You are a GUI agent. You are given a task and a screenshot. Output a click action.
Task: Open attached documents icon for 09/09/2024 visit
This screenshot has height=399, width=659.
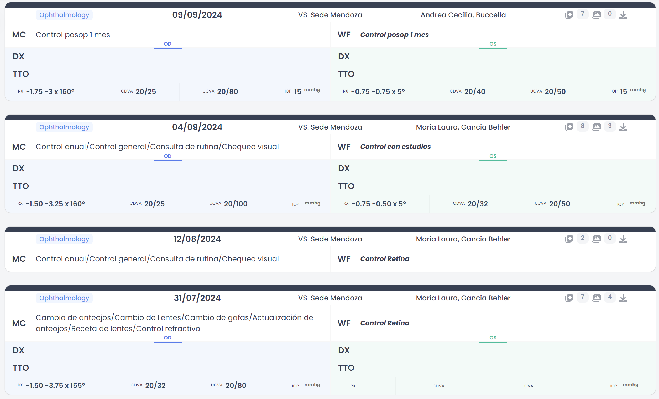[x=569, y=15]
